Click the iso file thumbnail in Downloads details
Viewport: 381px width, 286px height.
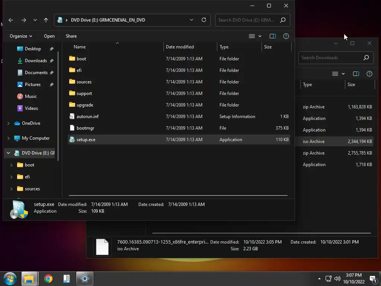[102, 247]
